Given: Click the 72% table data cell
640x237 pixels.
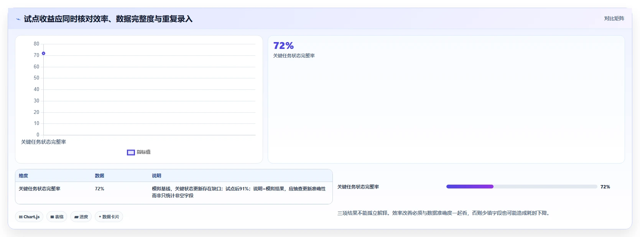Looking at the screenshot, I should click(100, 189).
